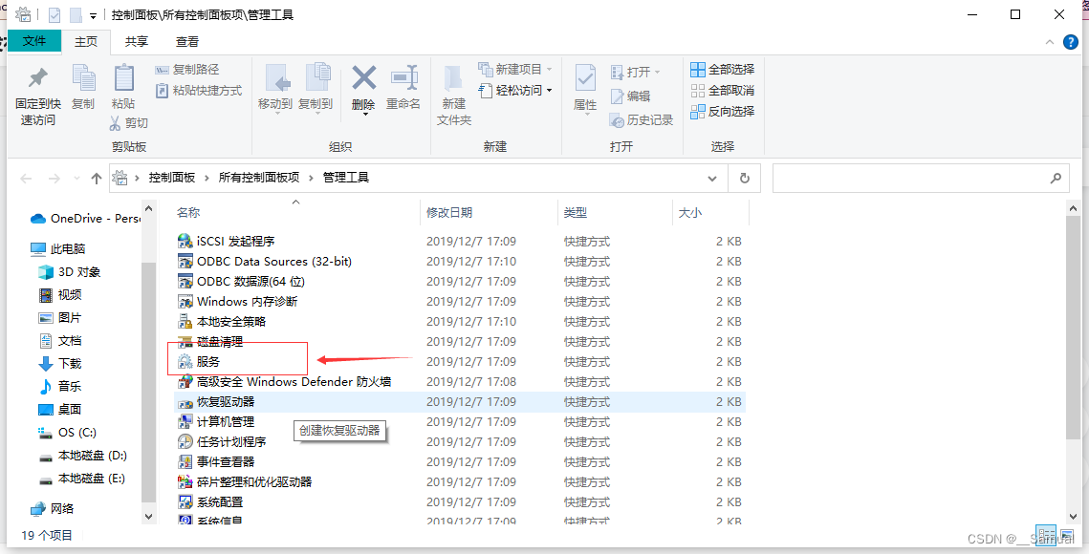Click the search magnifier icon
This screenshot has height=554, width=1089.
pos(1056,179)
